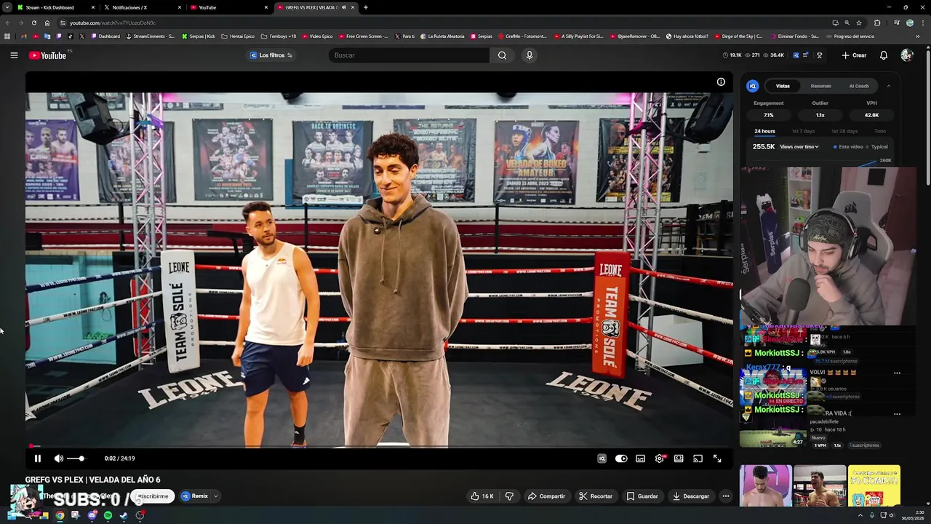Like the video with 16 K
The height and width of the screenshot is (524, 931).
(482, 496)
